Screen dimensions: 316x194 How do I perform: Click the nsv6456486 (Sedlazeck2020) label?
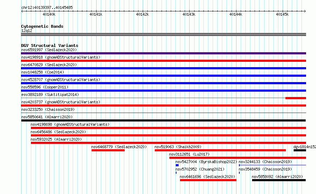(58, 132)
